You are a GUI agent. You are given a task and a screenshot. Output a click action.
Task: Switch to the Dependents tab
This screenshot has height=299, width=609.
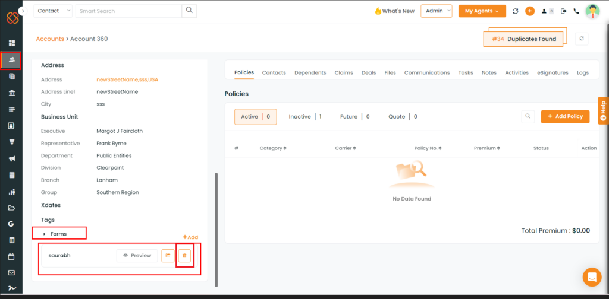point(310,72)
